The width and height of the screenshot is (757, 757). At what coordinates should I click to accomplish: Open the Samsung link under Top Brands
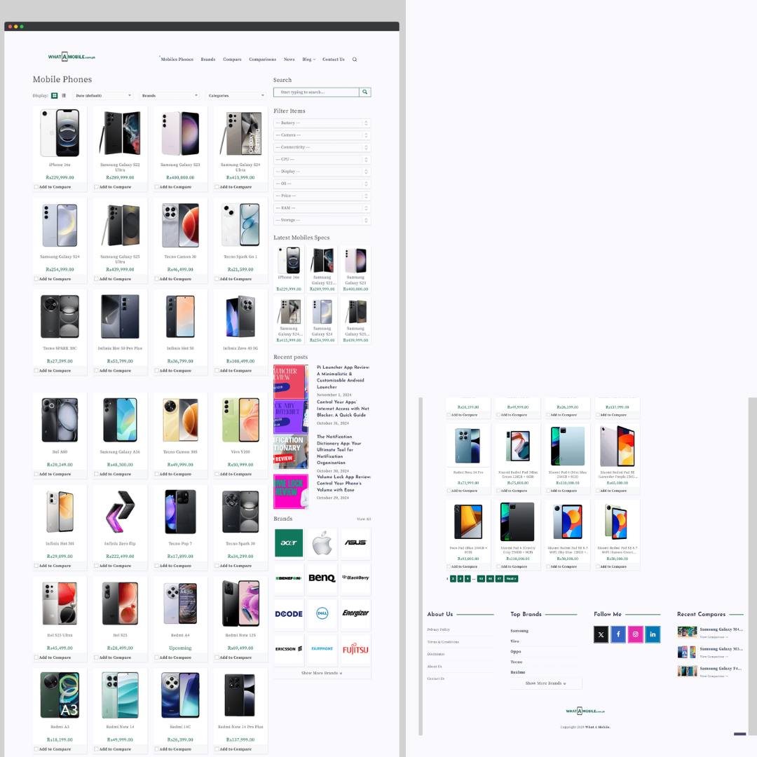(519, 631)
